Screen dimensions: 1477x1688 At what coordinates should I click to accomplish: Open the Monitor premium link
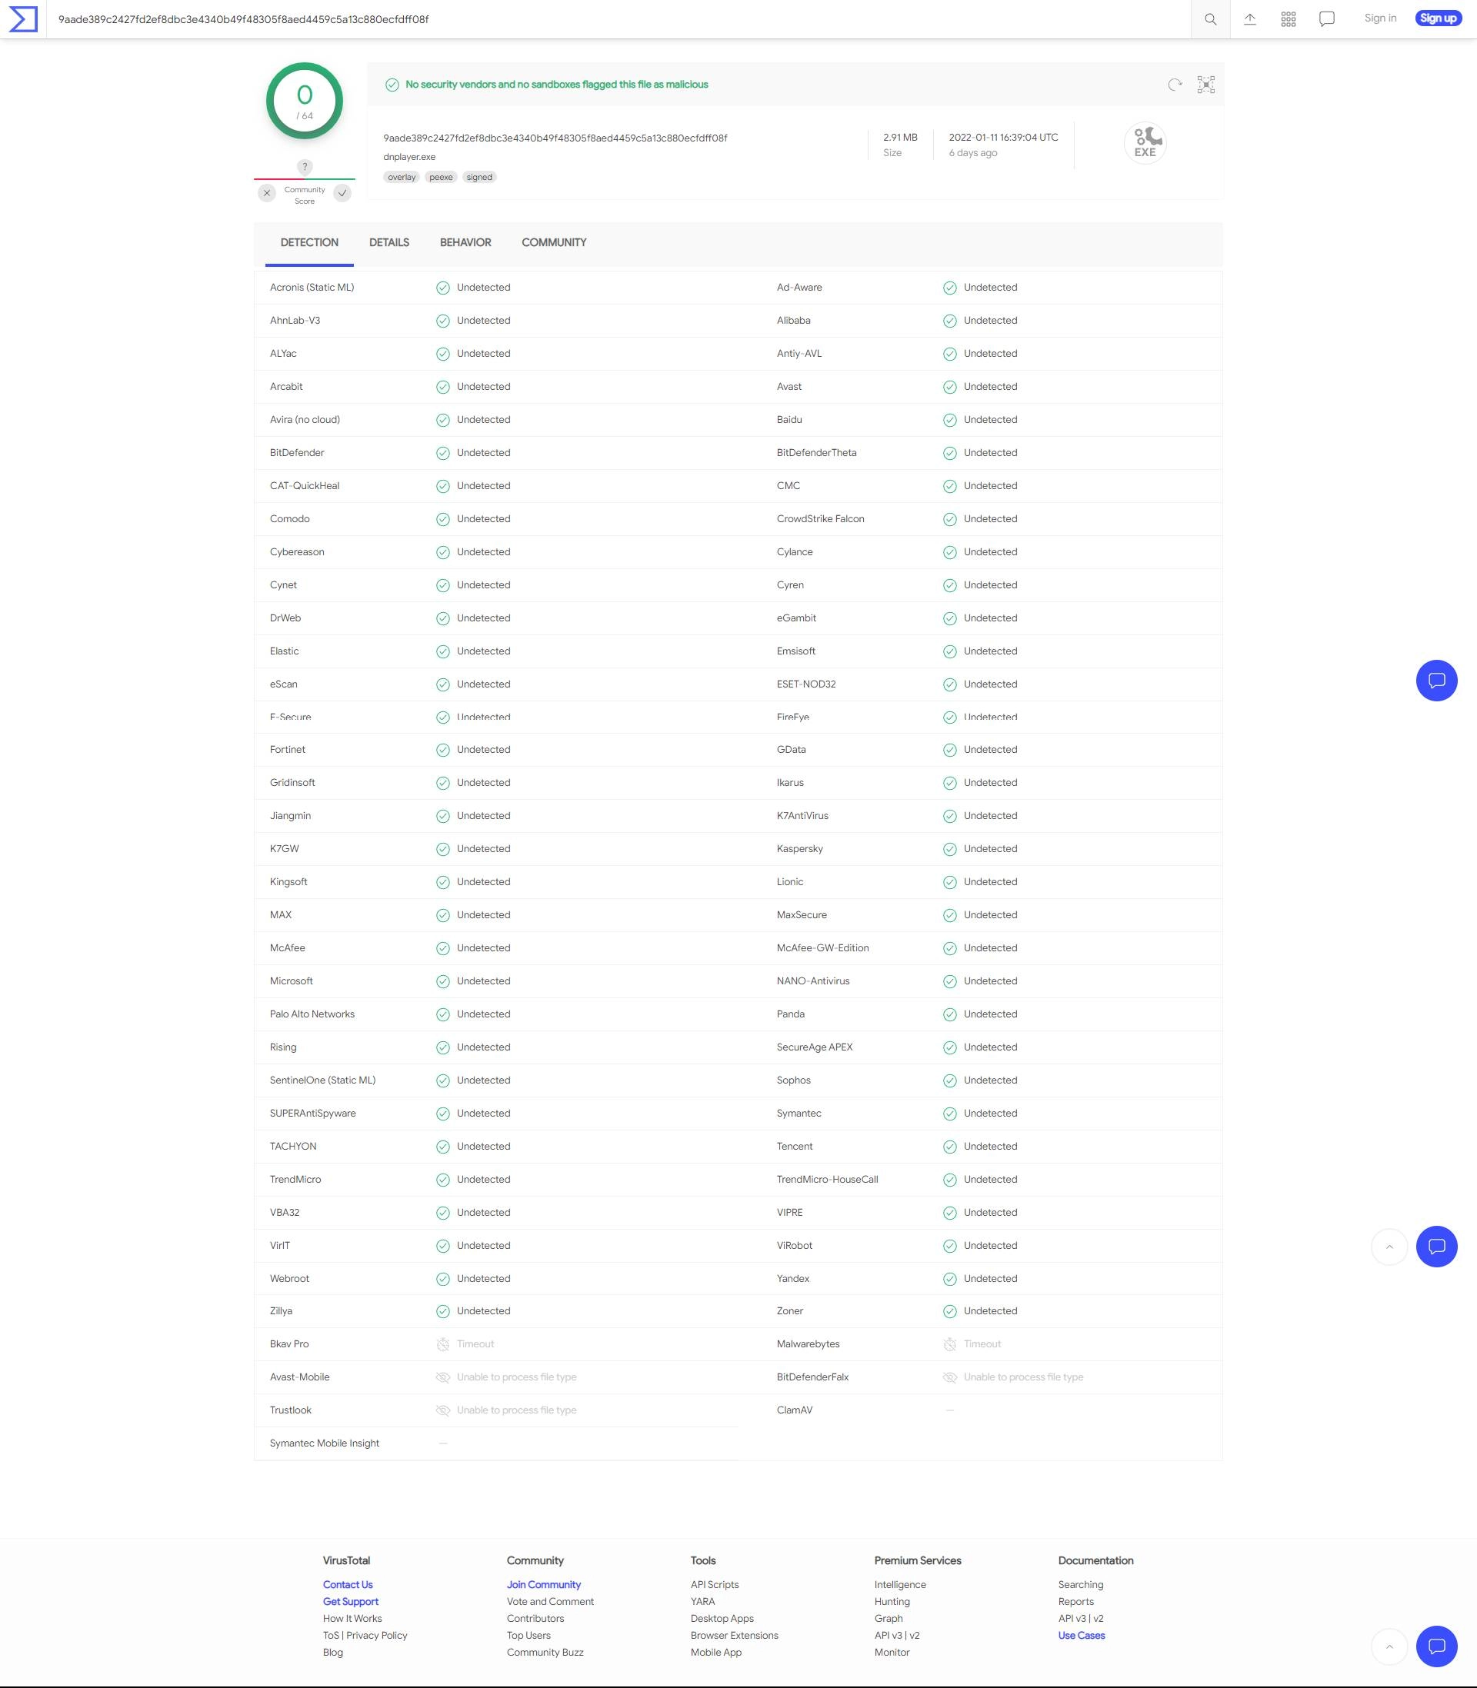point(892,1652)
